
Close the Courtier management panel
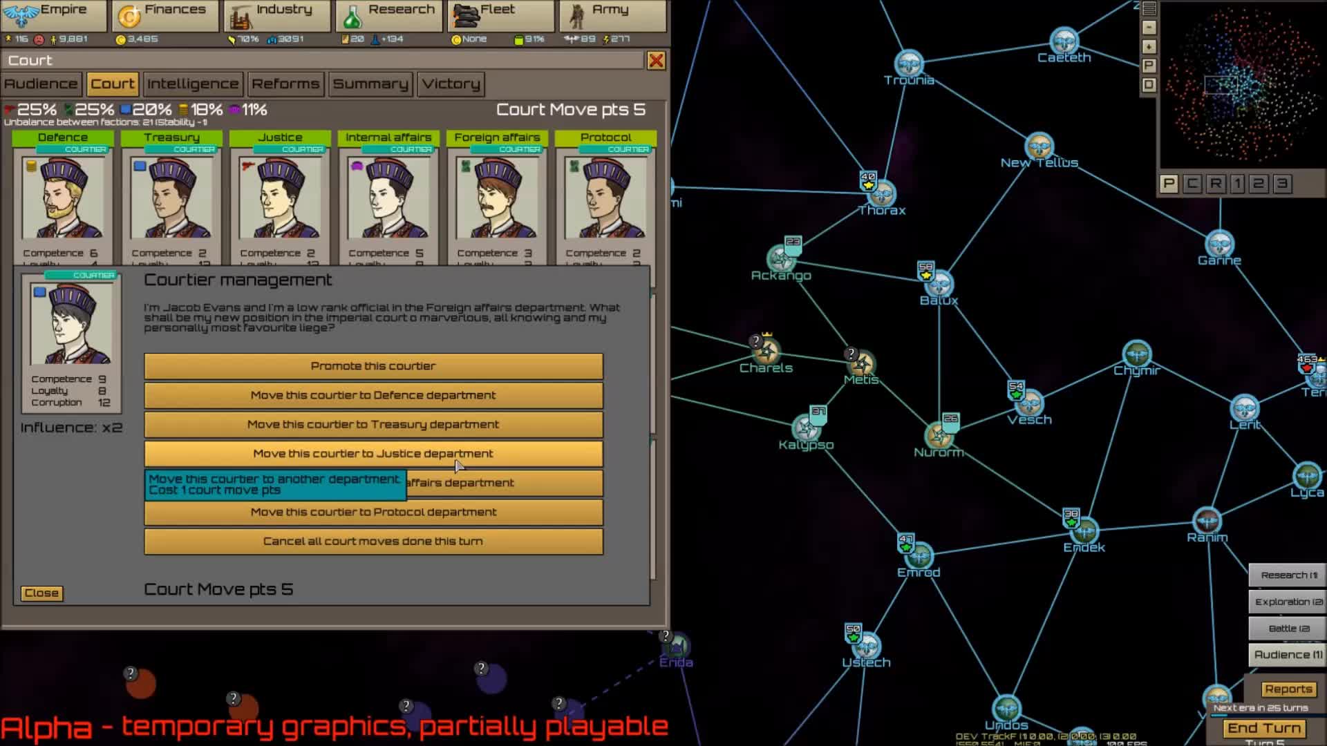pos(41,593)
